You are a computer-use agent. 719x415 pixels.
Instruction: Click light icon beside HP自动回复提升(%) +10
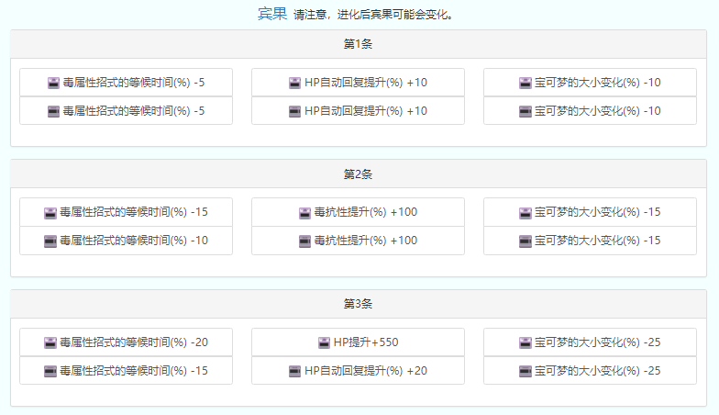click(294, 83)
